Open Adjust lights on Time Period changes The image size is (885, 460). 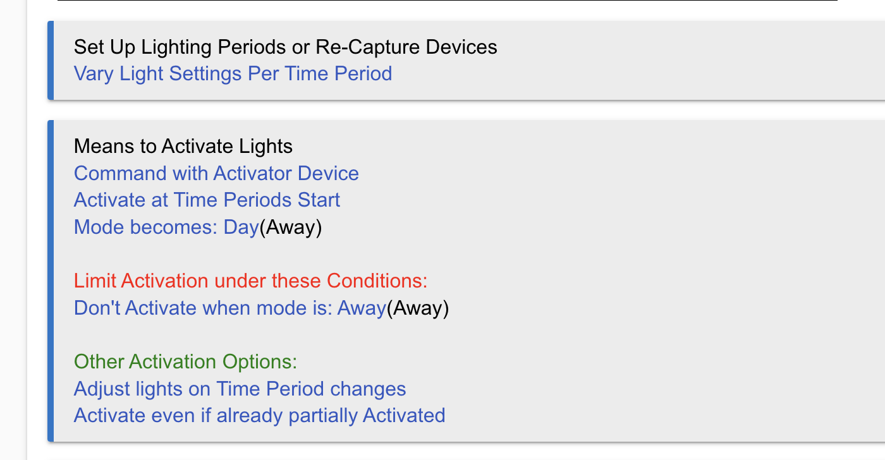click(x=240, y=389)
